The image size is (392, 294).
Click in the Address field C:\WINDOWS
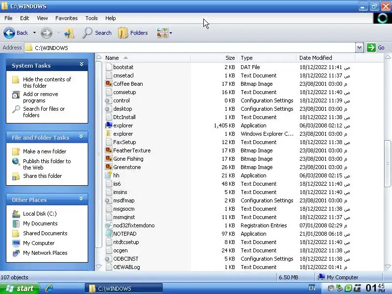[190, 48]
